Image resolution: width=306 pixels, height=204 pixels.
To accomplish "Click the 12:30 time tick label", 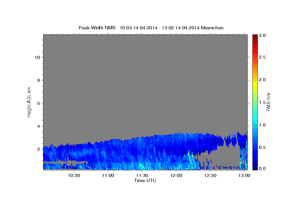I will click(x=210, y=176).
